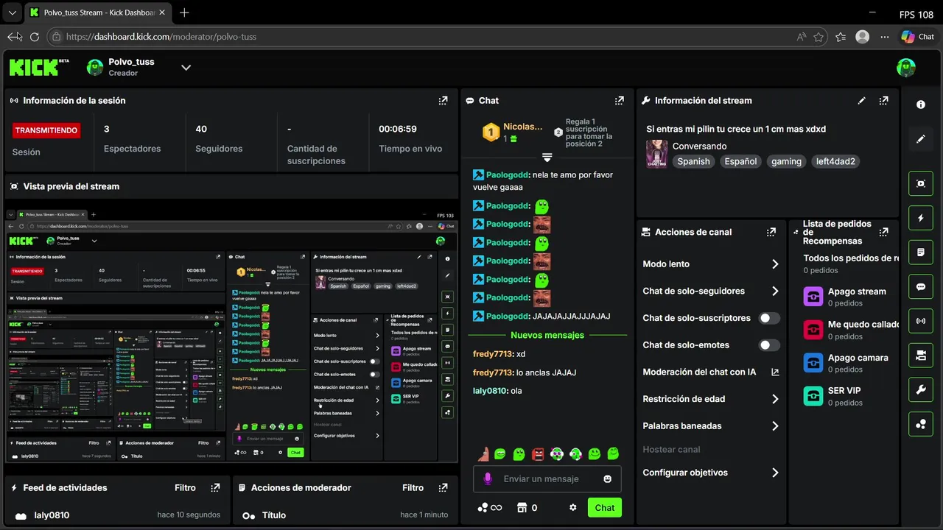Toggle the camera channel actions sidebar icon
943x530 pixels.
(x=921, y=356)
